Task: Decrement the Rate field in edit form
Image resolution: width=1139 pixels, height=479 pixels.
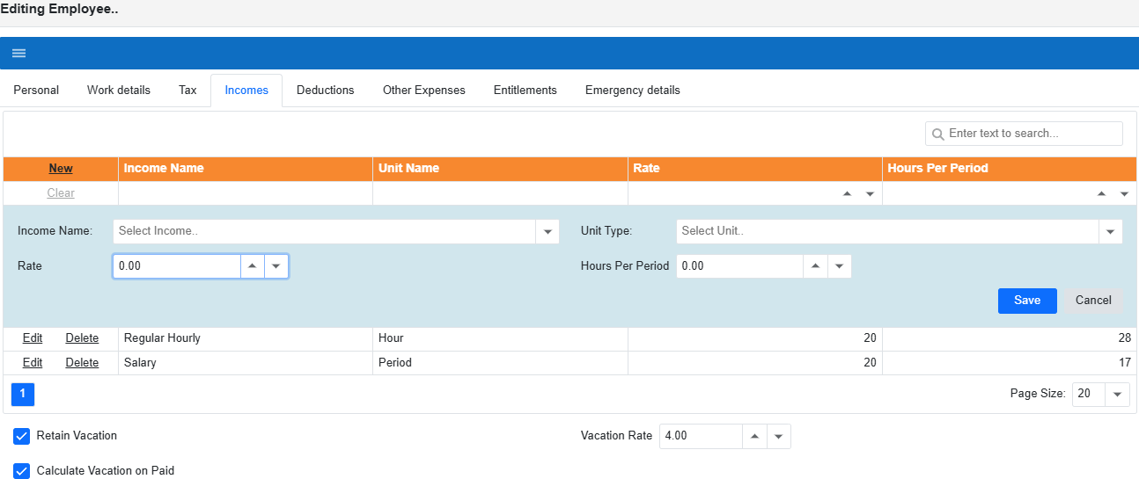Action: (276, 266)
